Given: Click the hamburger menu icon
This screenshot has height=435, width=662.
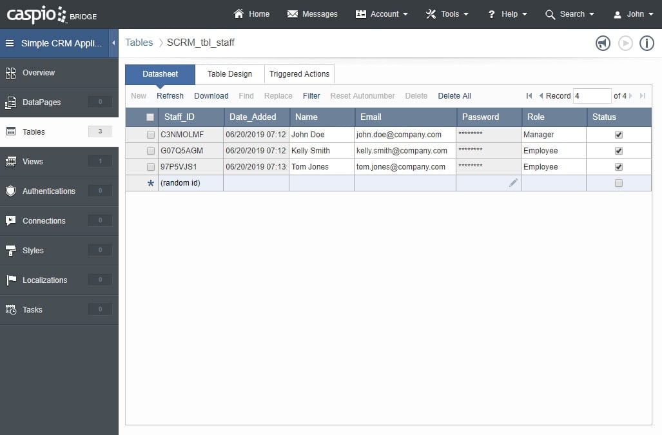Looking at the screenshot, I should pyautogui.click(x=10, y=43).
